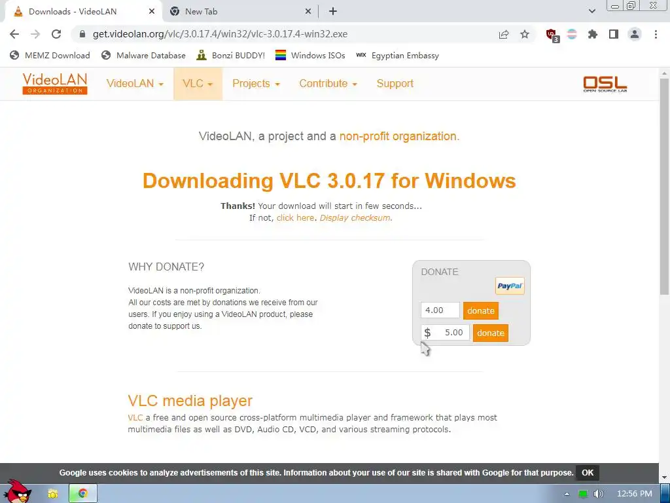The width and height of the screenshot is (670, 503).
Task: Switch to the New Tab tab
Action: coord(239,12)
